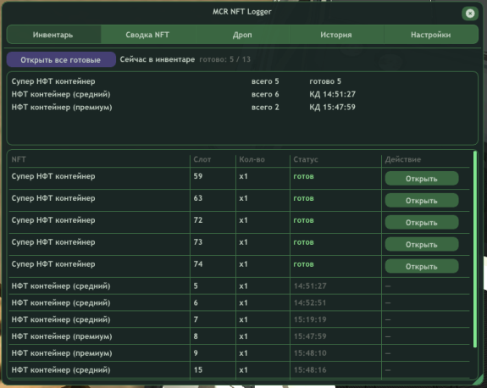Image resolution: width=487 pixels, height=388 pixels.
Task: Select the Дроп tab
Action: 242,35
